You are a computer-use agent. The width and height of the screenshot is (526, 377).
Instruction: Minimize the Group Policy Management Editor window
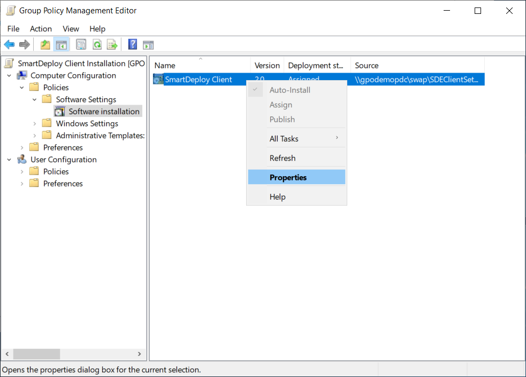[x=447, y=11]
